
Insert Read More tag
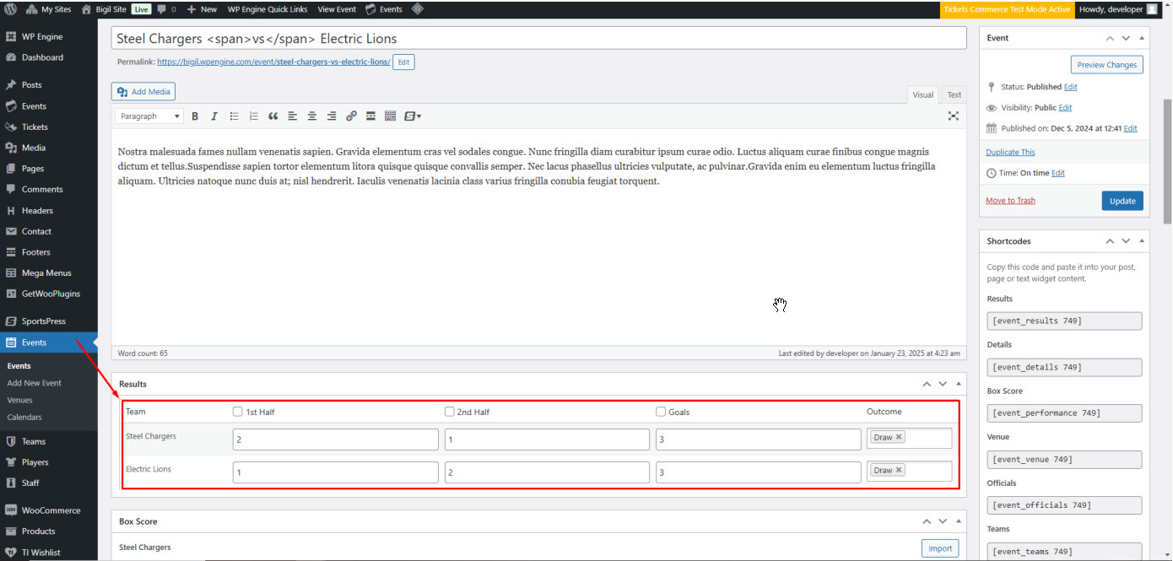370,116
